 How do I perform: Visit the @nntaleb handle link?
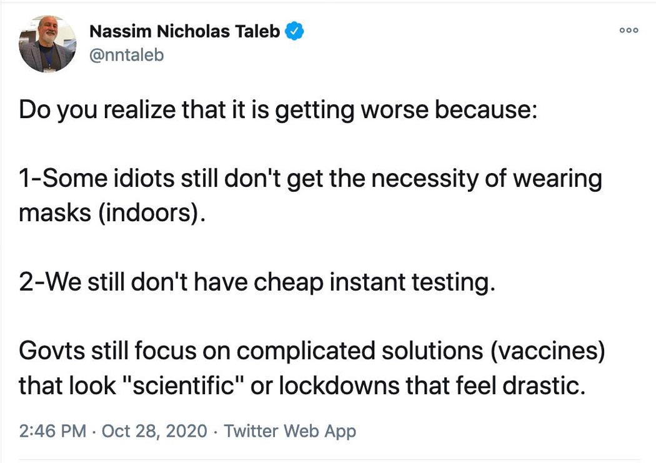tap(126, 55)
